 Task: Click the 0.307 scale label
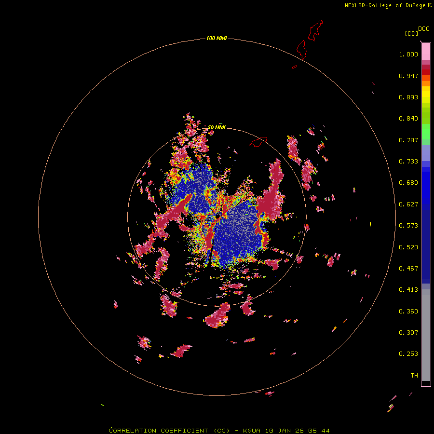(408, 333)
